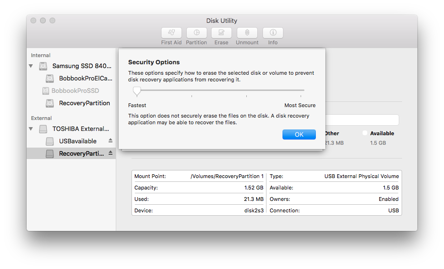Eject the external RecoveryParti volume

[111, 153]
